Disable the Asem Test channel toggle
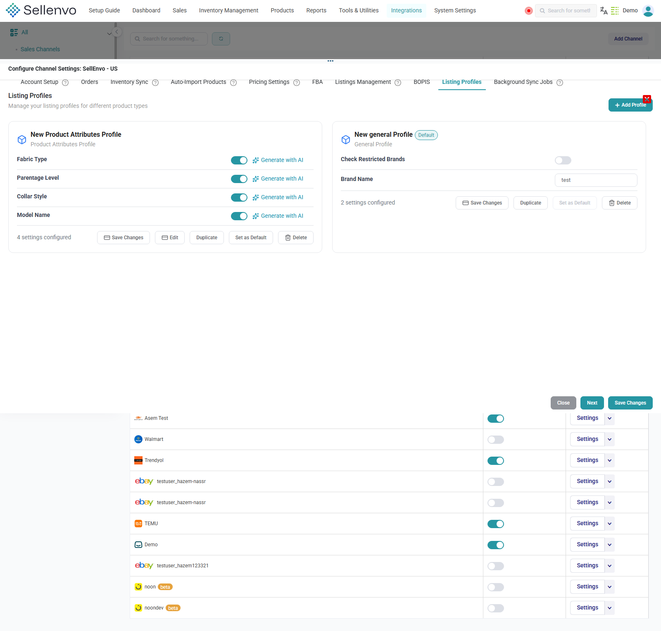 [x=496, y=419]
